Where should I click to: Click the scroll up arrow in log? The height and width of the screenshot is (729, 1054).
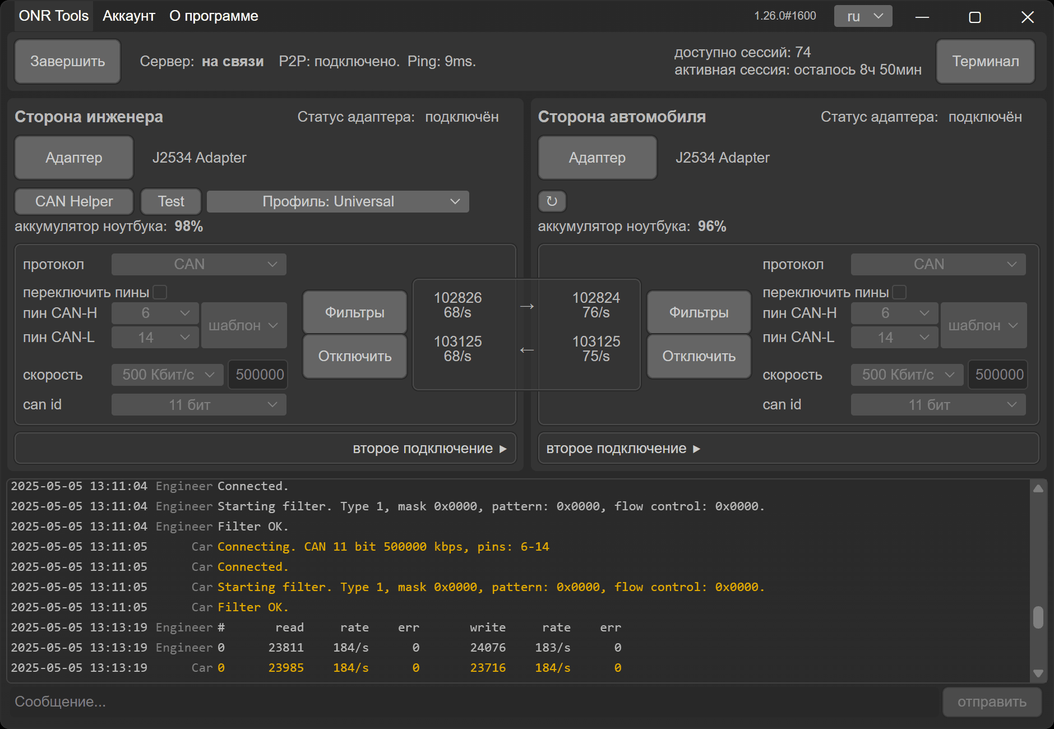(1038, 488)
